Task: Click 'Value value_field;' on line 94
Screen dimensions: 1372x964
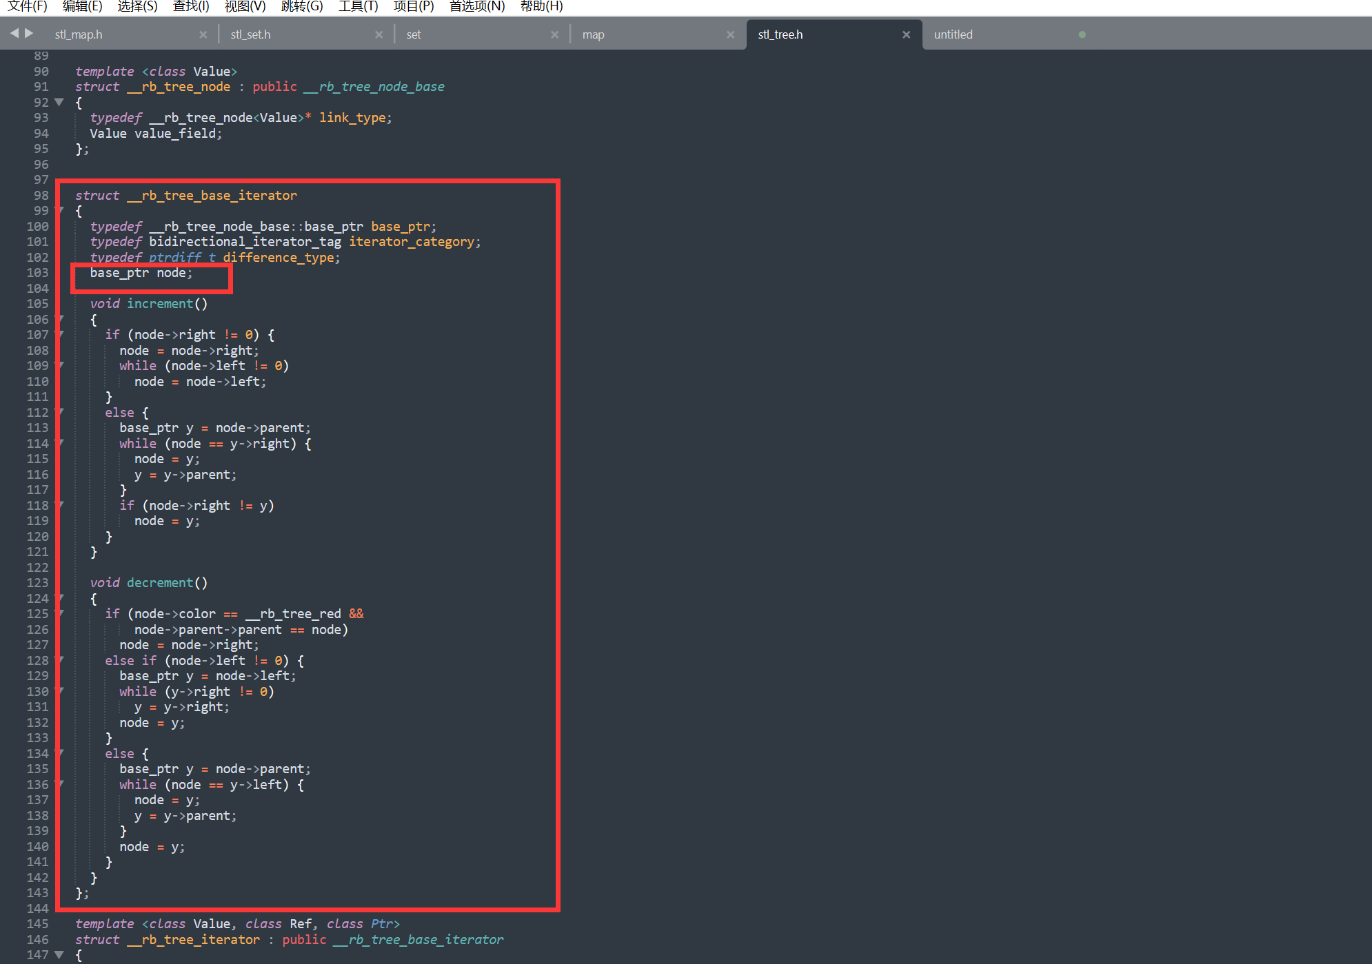Action: 156,134
